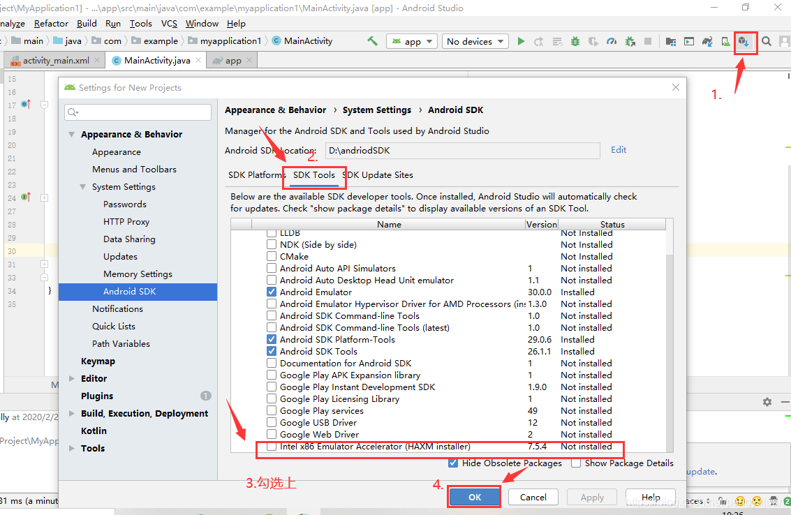Select Android SDK in settings tree
The width and height of the screenshot is (791, 515).
(x=138, y=292)
